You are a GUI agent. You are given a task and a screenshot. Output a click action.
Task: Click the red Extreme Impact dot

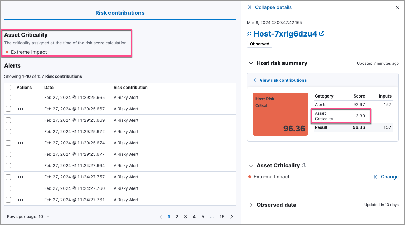(249, 177)
